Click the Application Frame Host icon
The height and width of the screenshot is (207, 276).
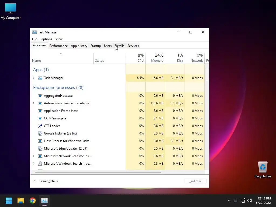40,111
